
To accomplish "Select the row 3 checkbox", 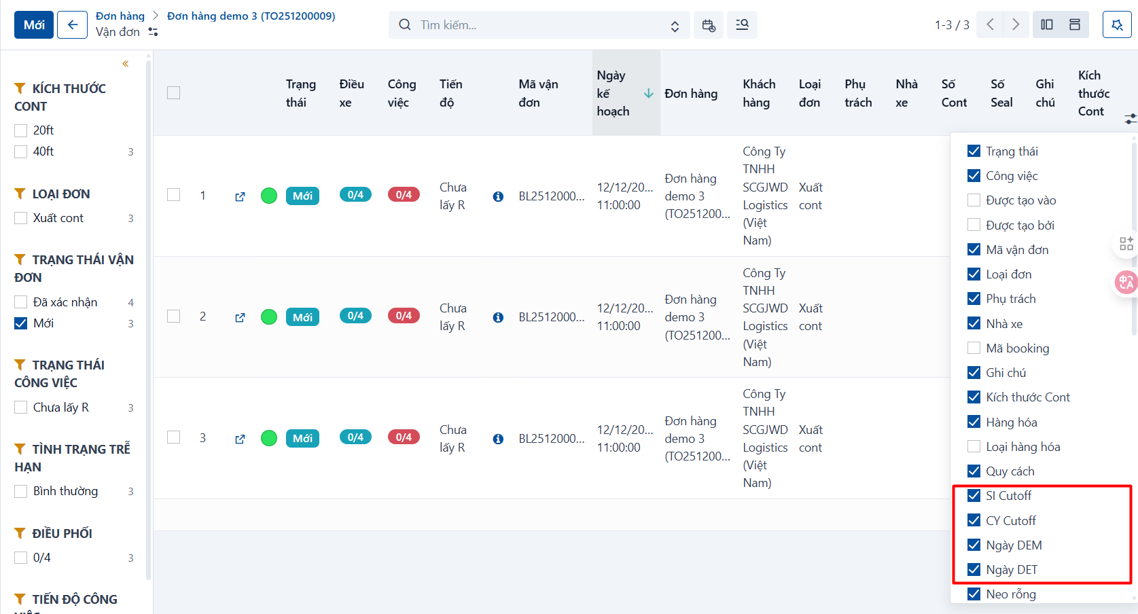I will tap(174, 437).
